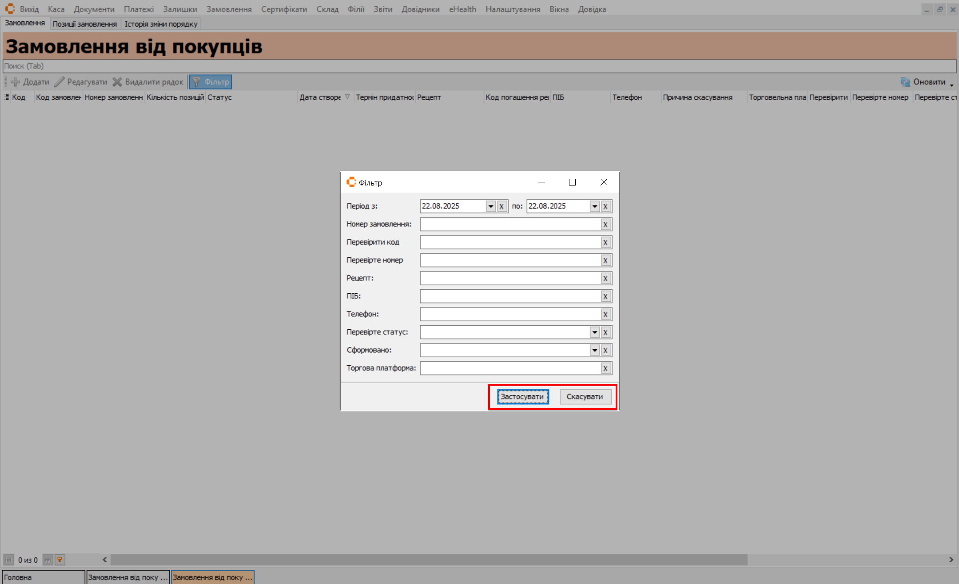Click the Видалити рядок cross icon

pyautogui.click(x=117, y=82)
